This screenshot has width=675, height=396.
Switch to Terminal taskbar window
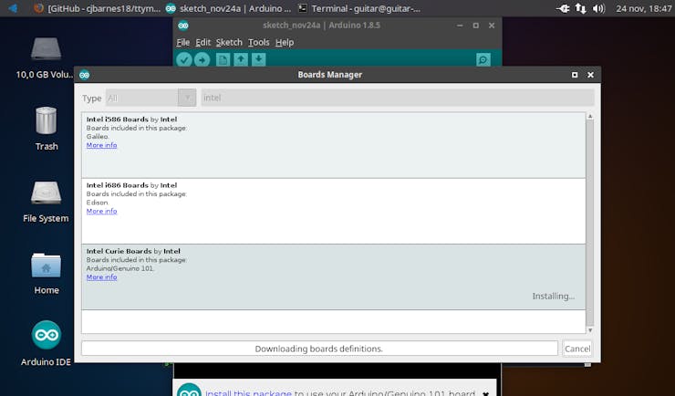359,8
